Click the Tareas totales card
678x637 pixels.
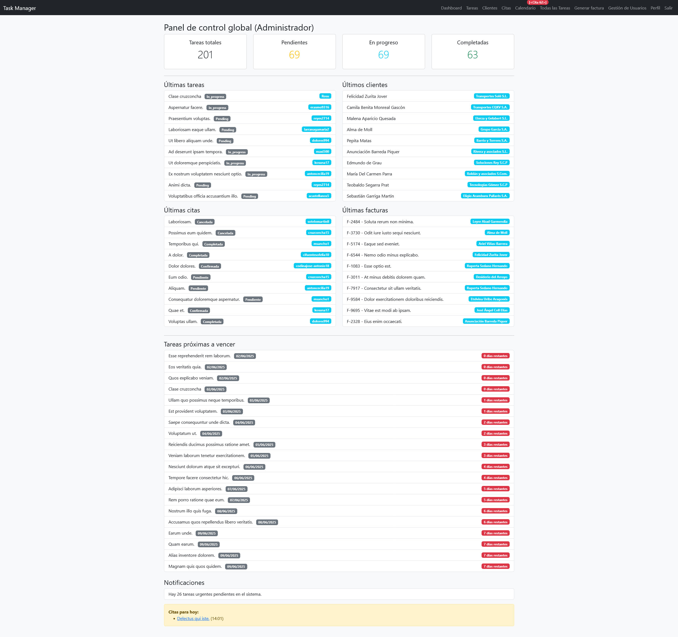point(205,52)
